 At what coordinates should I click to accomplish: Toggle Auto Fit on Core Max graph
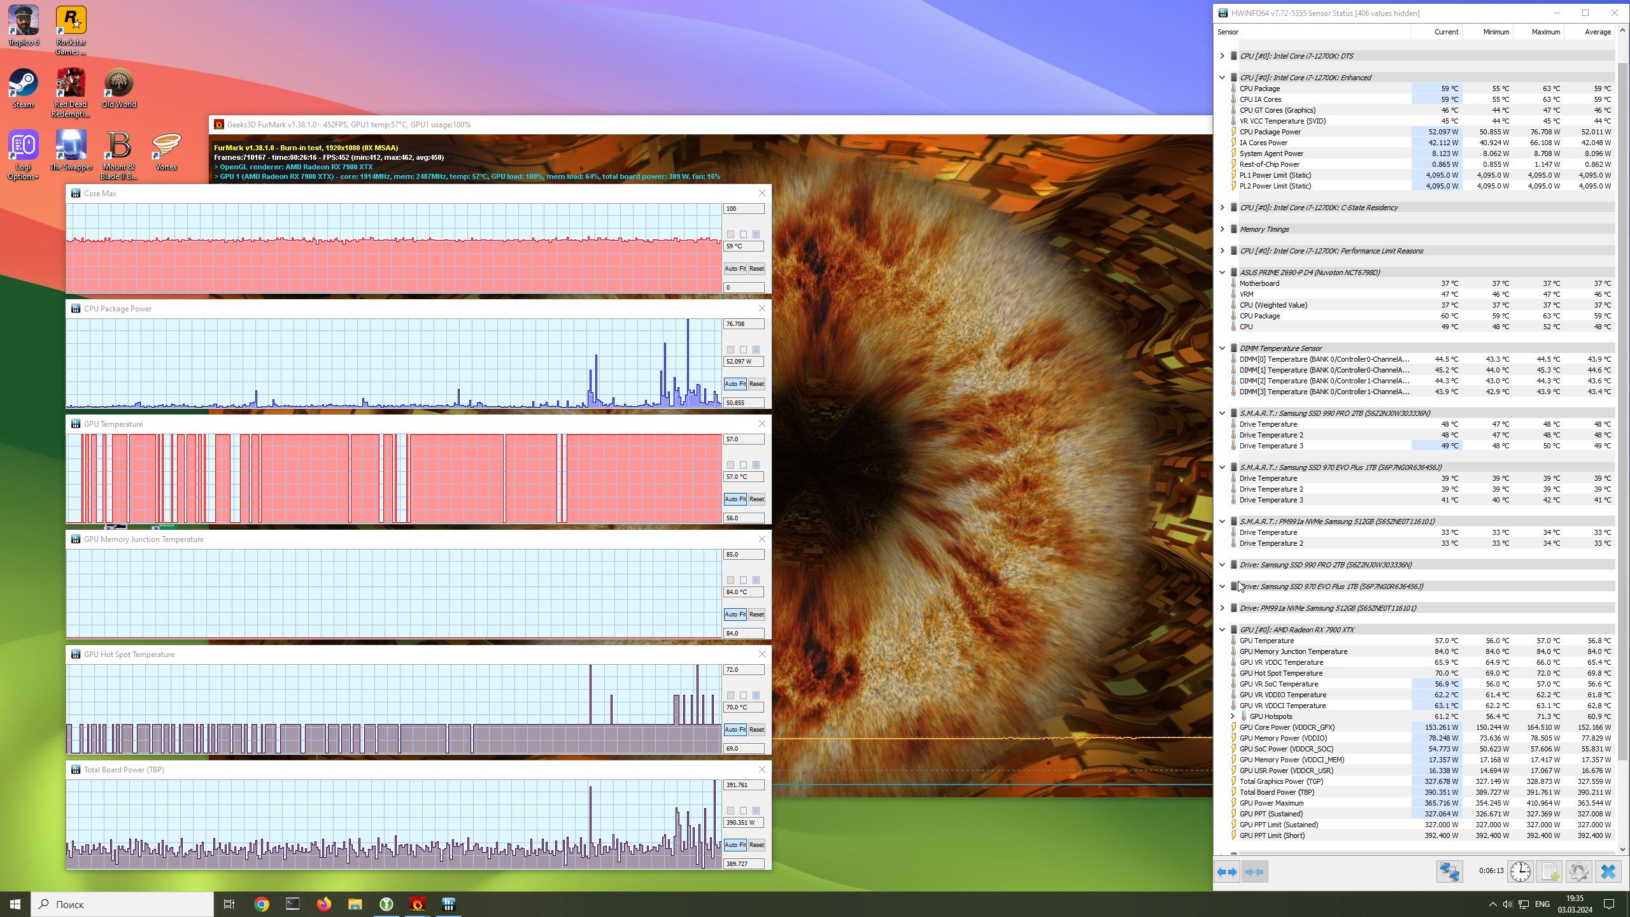click(735, 269)
